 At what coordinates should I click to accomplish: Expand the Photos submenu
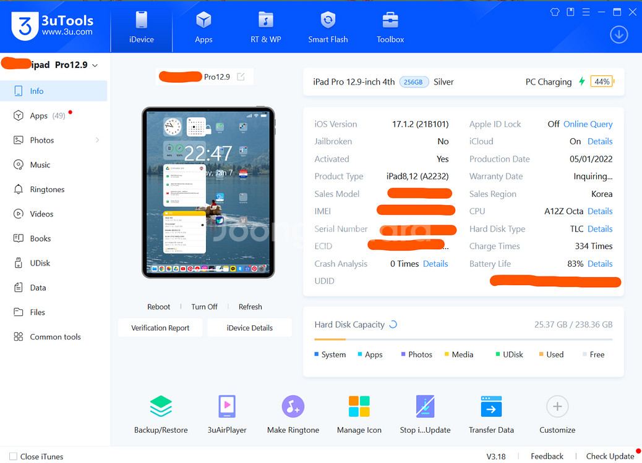98,140
